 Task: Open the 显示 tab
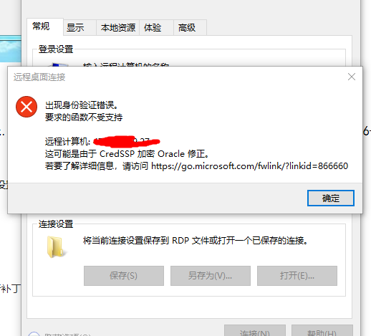click(x=75, y=28)
